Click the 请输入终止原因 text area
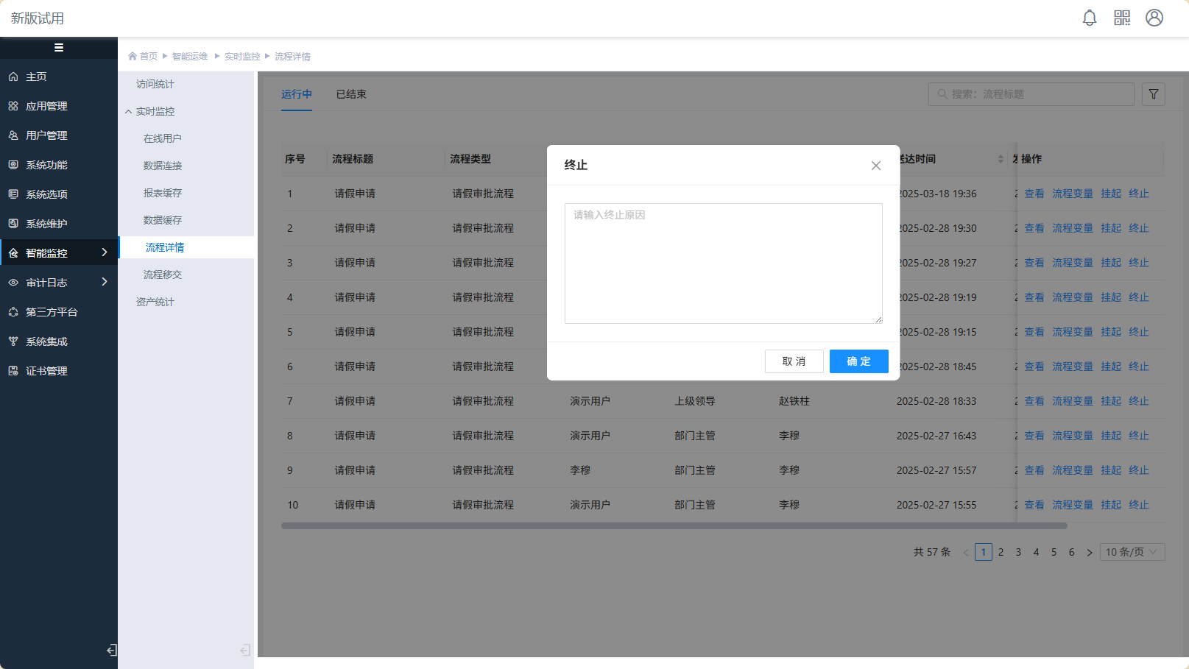 pos(723,263)
